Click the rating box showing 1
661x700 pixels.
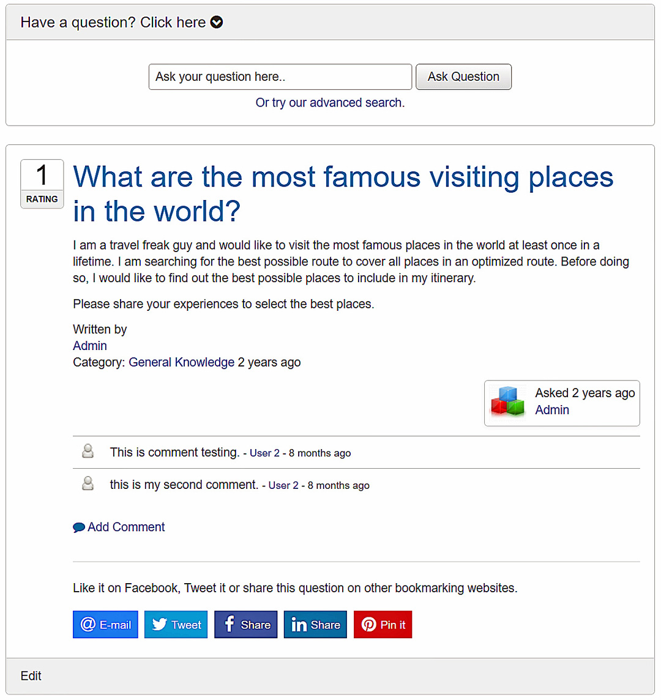coord(42,184)
